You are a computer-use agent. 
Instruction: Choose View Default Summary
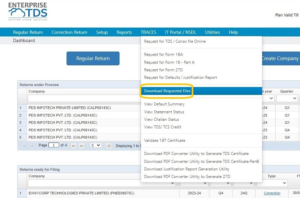point(164,104)
